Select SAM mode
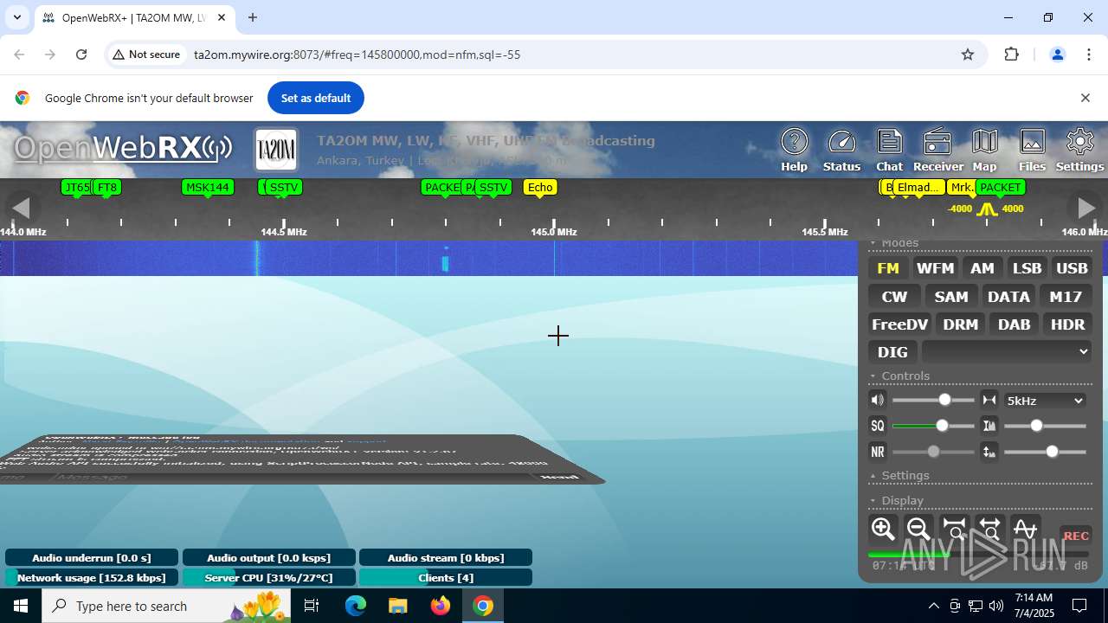The width and height of the screenshot is (1108, 623). (951, 297)
